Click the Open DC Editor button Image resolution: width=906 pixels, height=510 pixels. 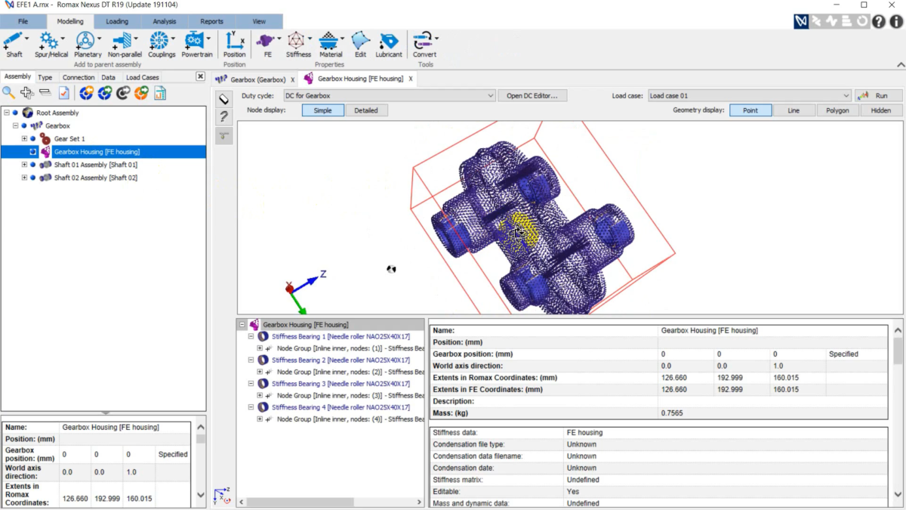click(x=532, y=96)
